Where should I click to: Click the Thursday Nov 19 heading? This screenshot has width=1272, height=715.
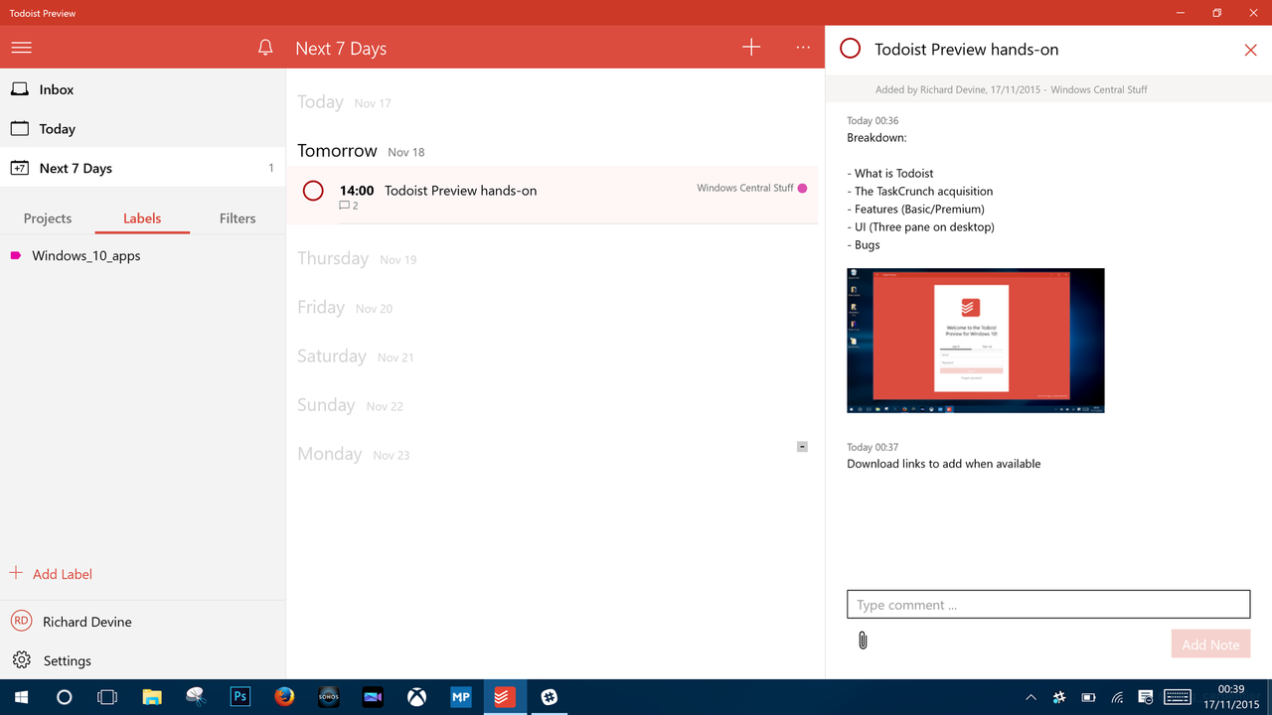click(357, 258)
